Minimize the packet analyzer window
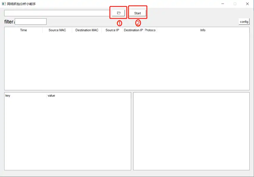Viewport: 254px width, 177px height. pos(222,4)
